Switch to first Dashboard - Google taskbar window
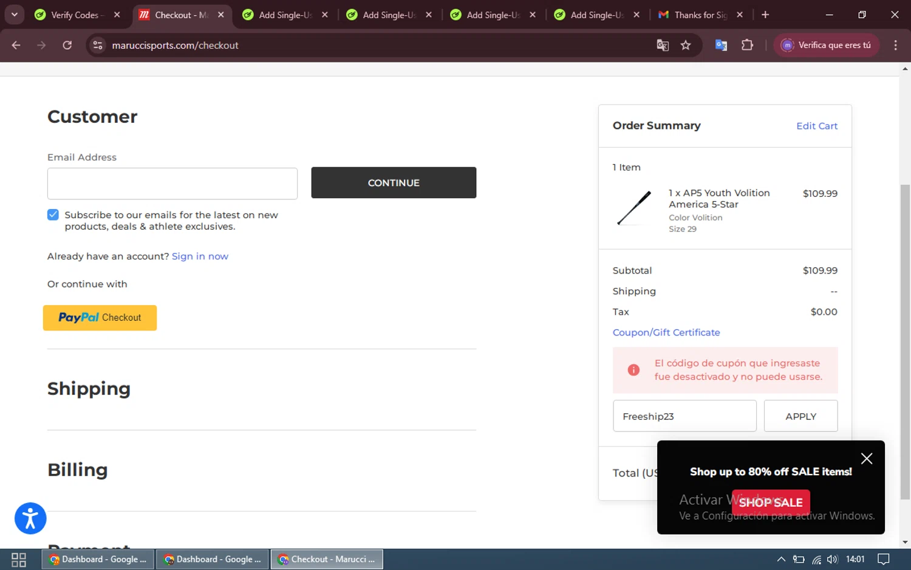This screenshot has height=570, width=911. pyautogui.click(x=98, y=560)
